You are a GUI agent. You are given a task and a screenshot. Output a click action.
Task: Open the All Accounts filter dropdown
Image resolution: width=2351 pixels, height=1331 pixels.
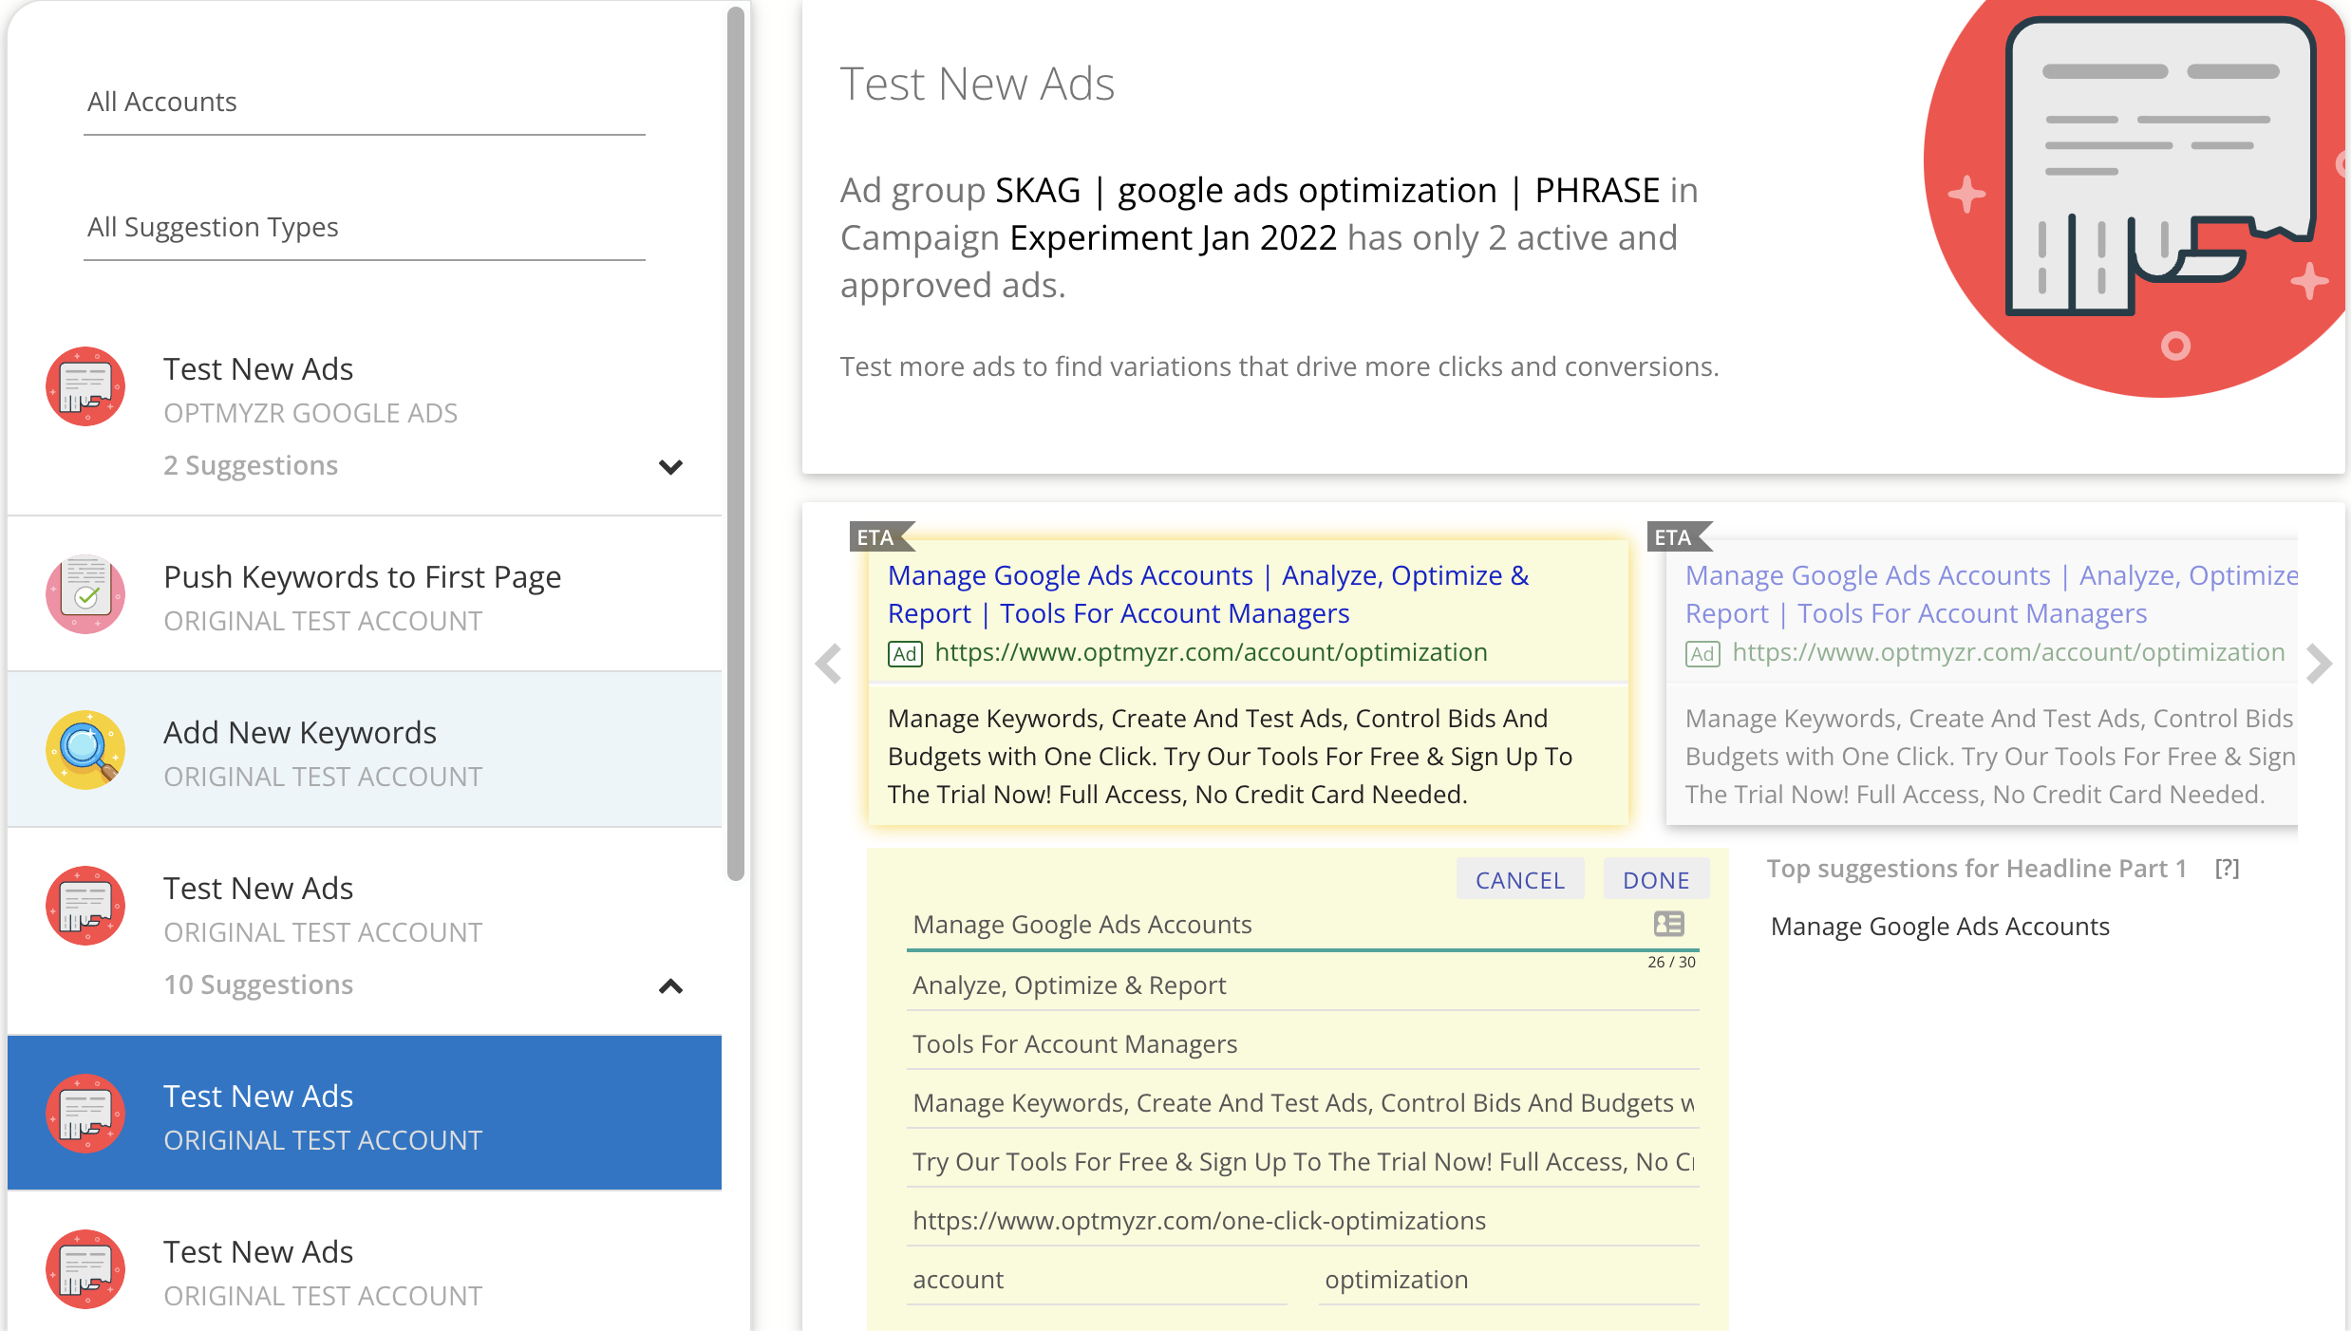tap(365, 103)
